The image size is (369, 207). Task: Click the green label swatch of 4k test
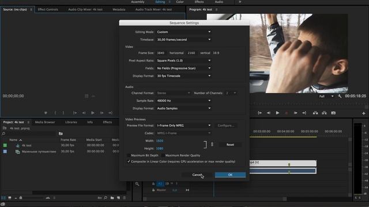click(x=5, y=145)
